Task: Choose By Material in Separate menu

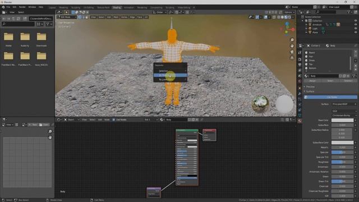Action: (170, 75)
